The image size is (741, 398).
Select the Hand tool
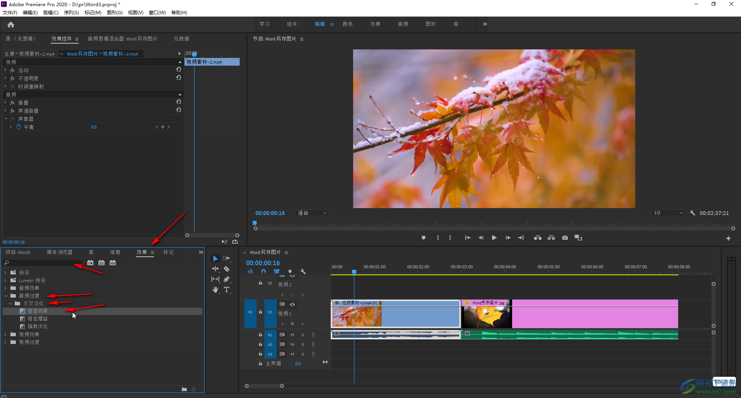tap(215, 290)
